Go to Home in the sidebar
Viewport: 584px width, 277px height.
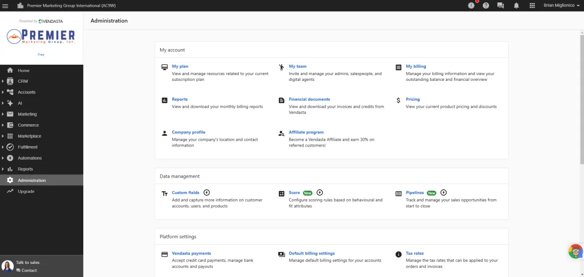pos(23,71)
